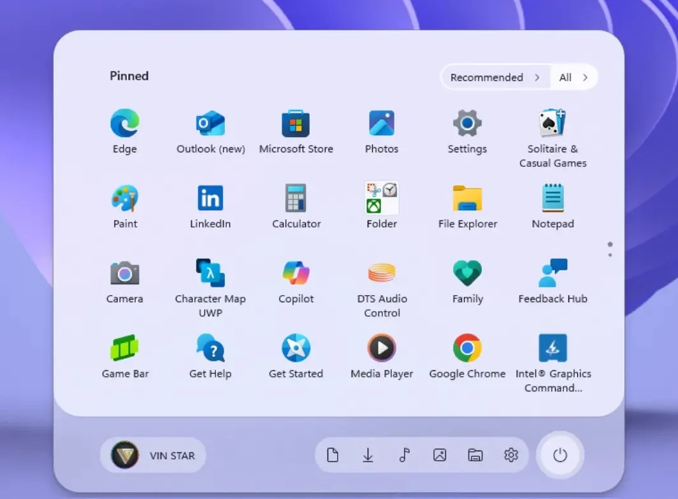Open Character Map UWP app

(210, 273)
